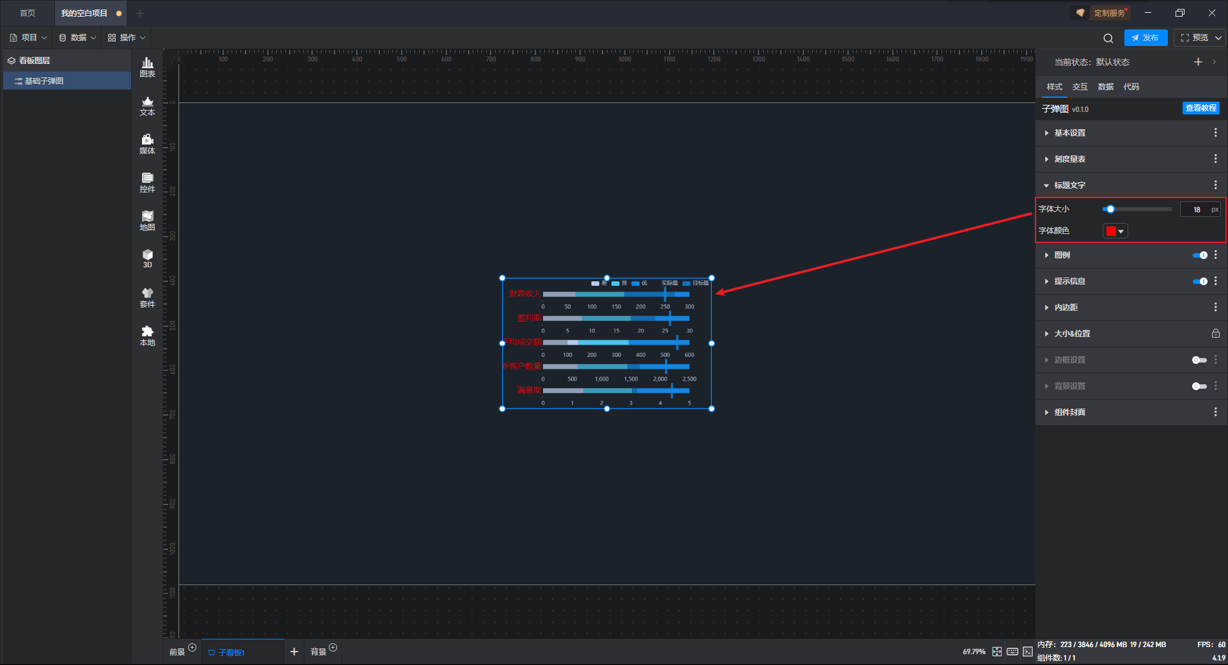1228x665 pixels.
Task: Open the 媒体 media components
Action: [147, 145]
